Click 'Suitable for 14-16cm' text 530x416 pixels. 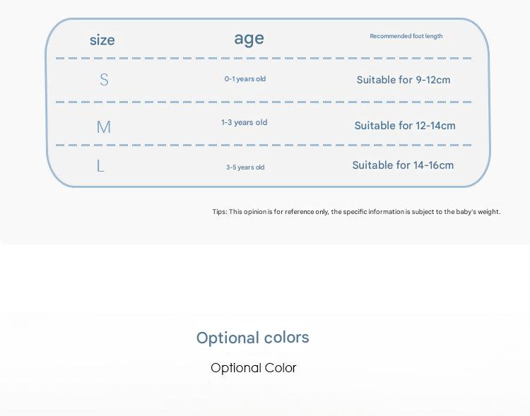[403, 165]
